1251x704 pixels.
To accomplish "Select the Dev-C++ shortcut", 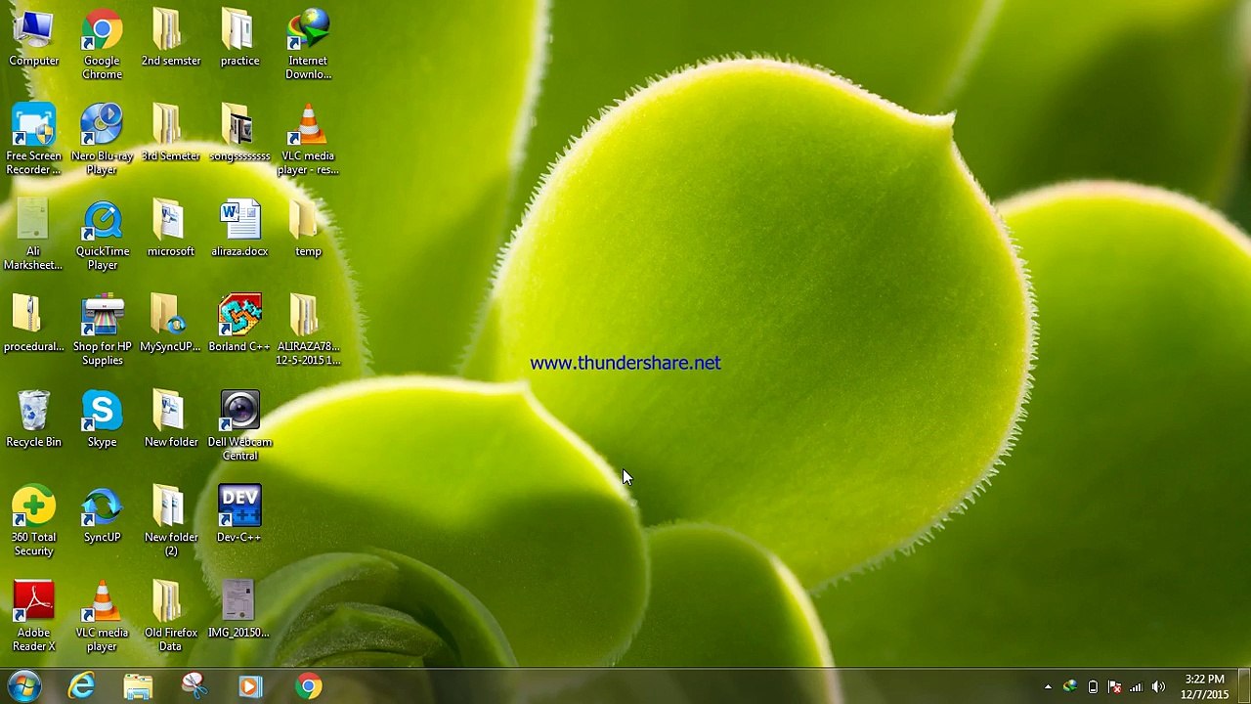I will 239,515.
